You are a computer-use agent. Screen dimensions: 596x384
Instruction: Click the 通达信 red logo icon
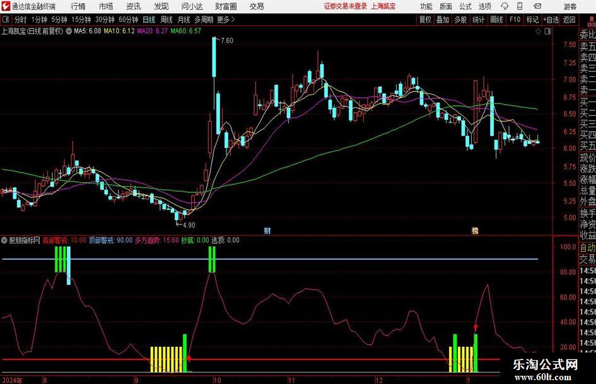pos(6,6)
